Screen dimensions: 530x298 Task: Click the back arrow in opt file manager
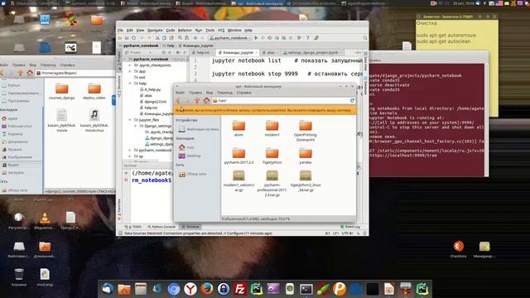(x=179, y=100)
